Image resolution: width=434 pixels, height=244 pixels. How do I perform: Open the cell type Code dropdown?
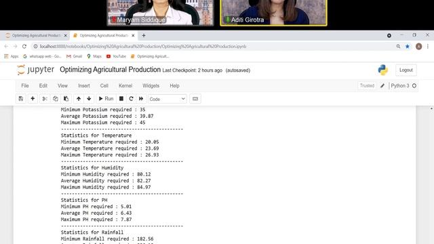pyautogui.click(x=167, y=99)
